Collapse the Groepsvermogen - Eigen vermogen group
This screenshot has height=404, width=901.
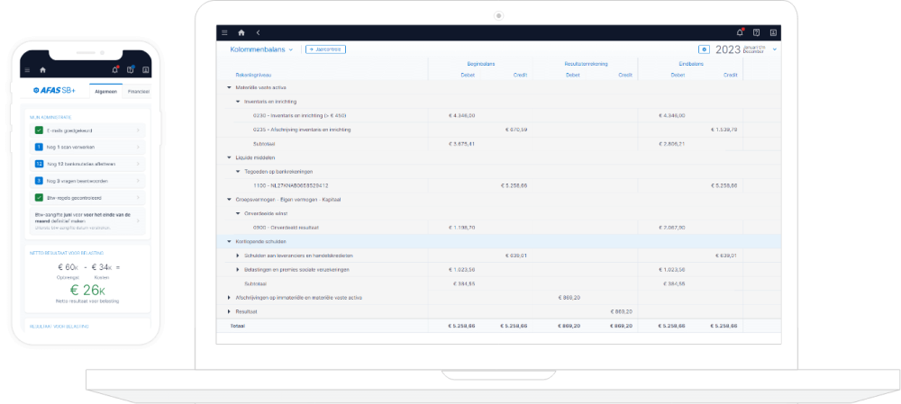click(x=229, y=199)
